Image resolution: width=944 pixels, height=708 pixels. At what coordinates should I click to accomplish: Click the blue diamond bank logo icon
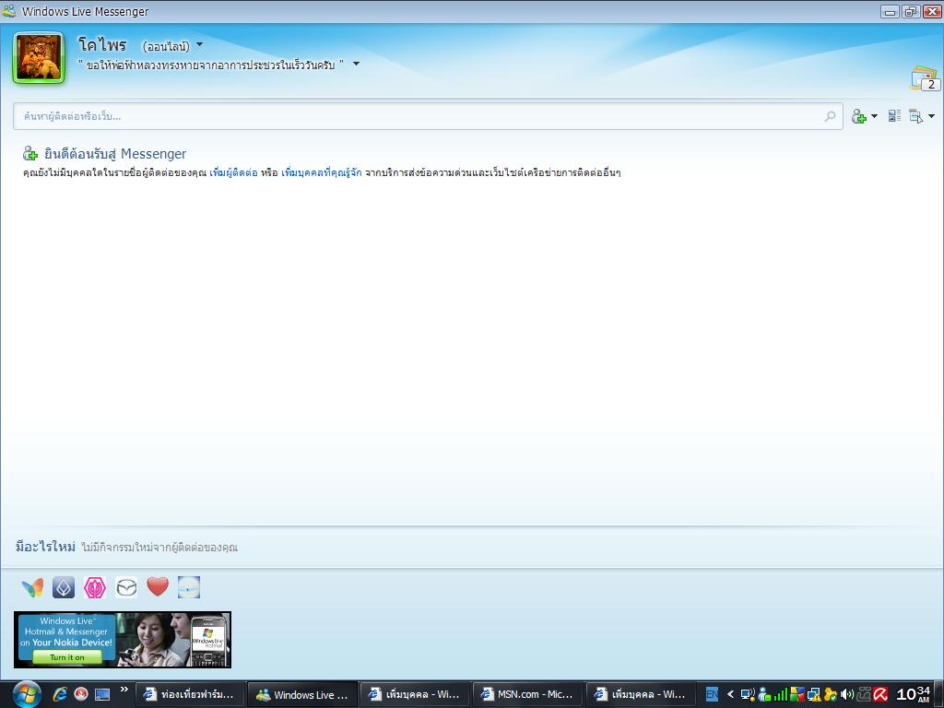click(64, 587)
